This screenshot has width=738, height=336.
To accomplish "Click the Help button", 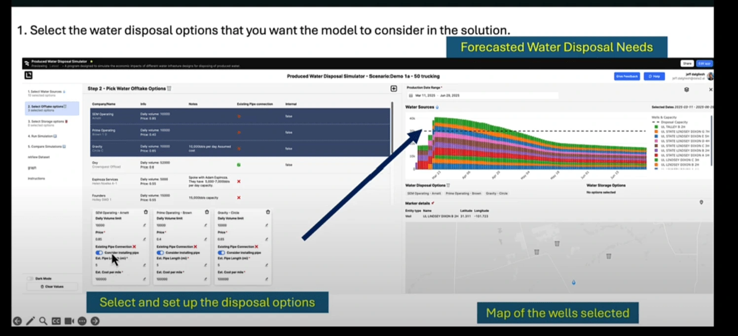I will click(654, 76).
